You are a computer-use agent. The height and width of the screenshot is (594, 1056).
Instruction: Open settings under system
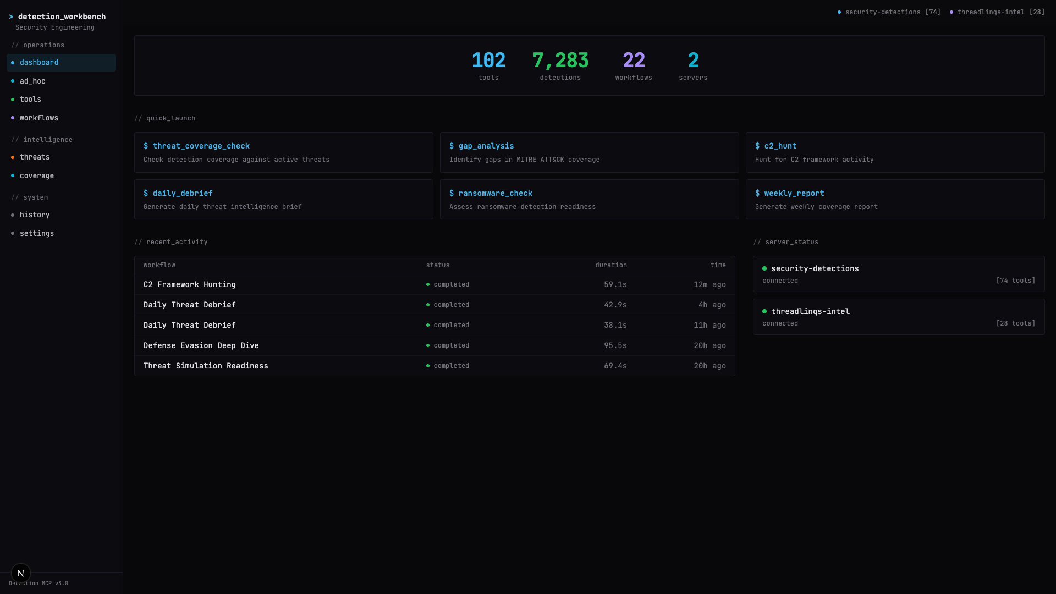[x=61, y=234]
